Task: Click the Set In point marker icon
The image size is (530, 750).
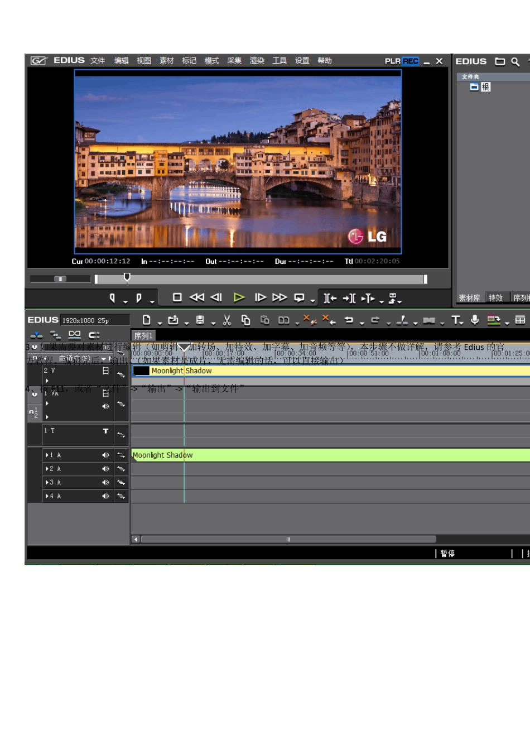Action: [112, 298]
